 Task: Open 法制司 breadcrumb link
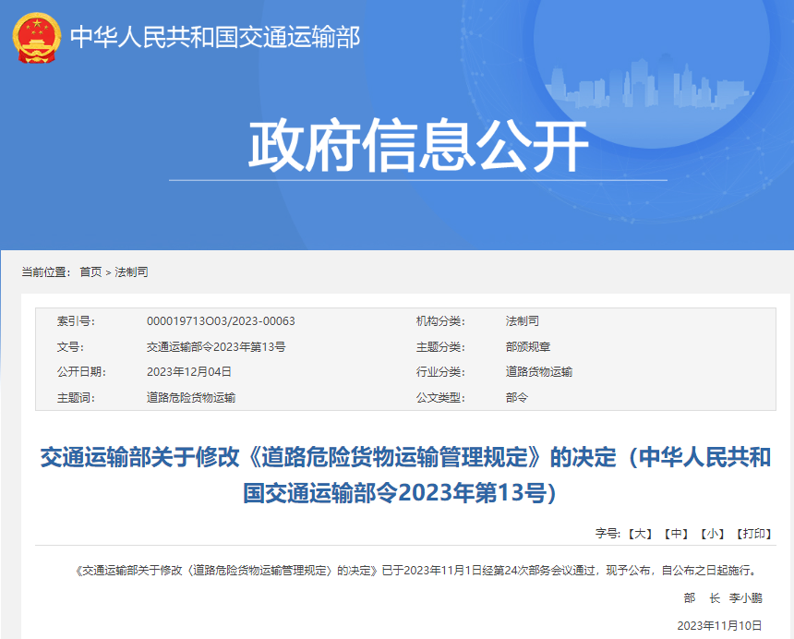click(x=131, y=272)
